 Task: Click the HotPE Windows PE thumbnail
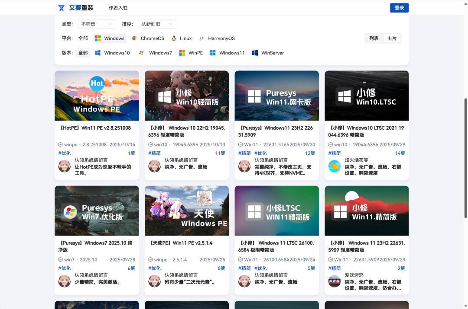click(x=96, y=96)
